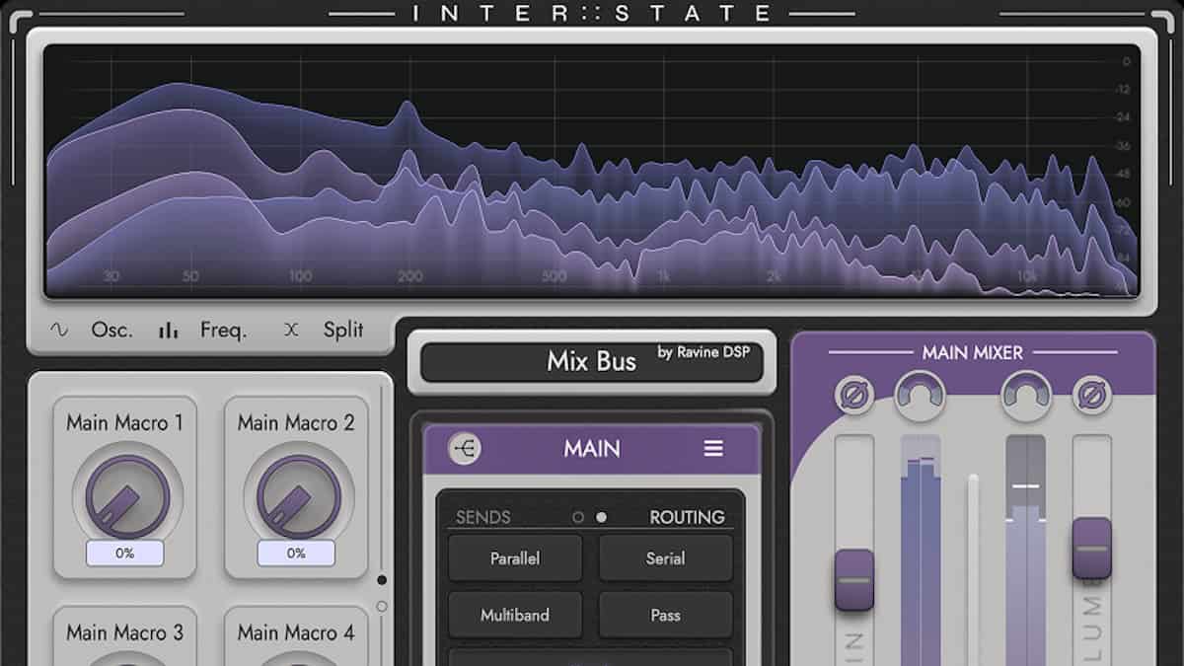Click the left pan knob in Main Mixer
The width and height of the screenshot is (1184, 666).
pos(921,396)
